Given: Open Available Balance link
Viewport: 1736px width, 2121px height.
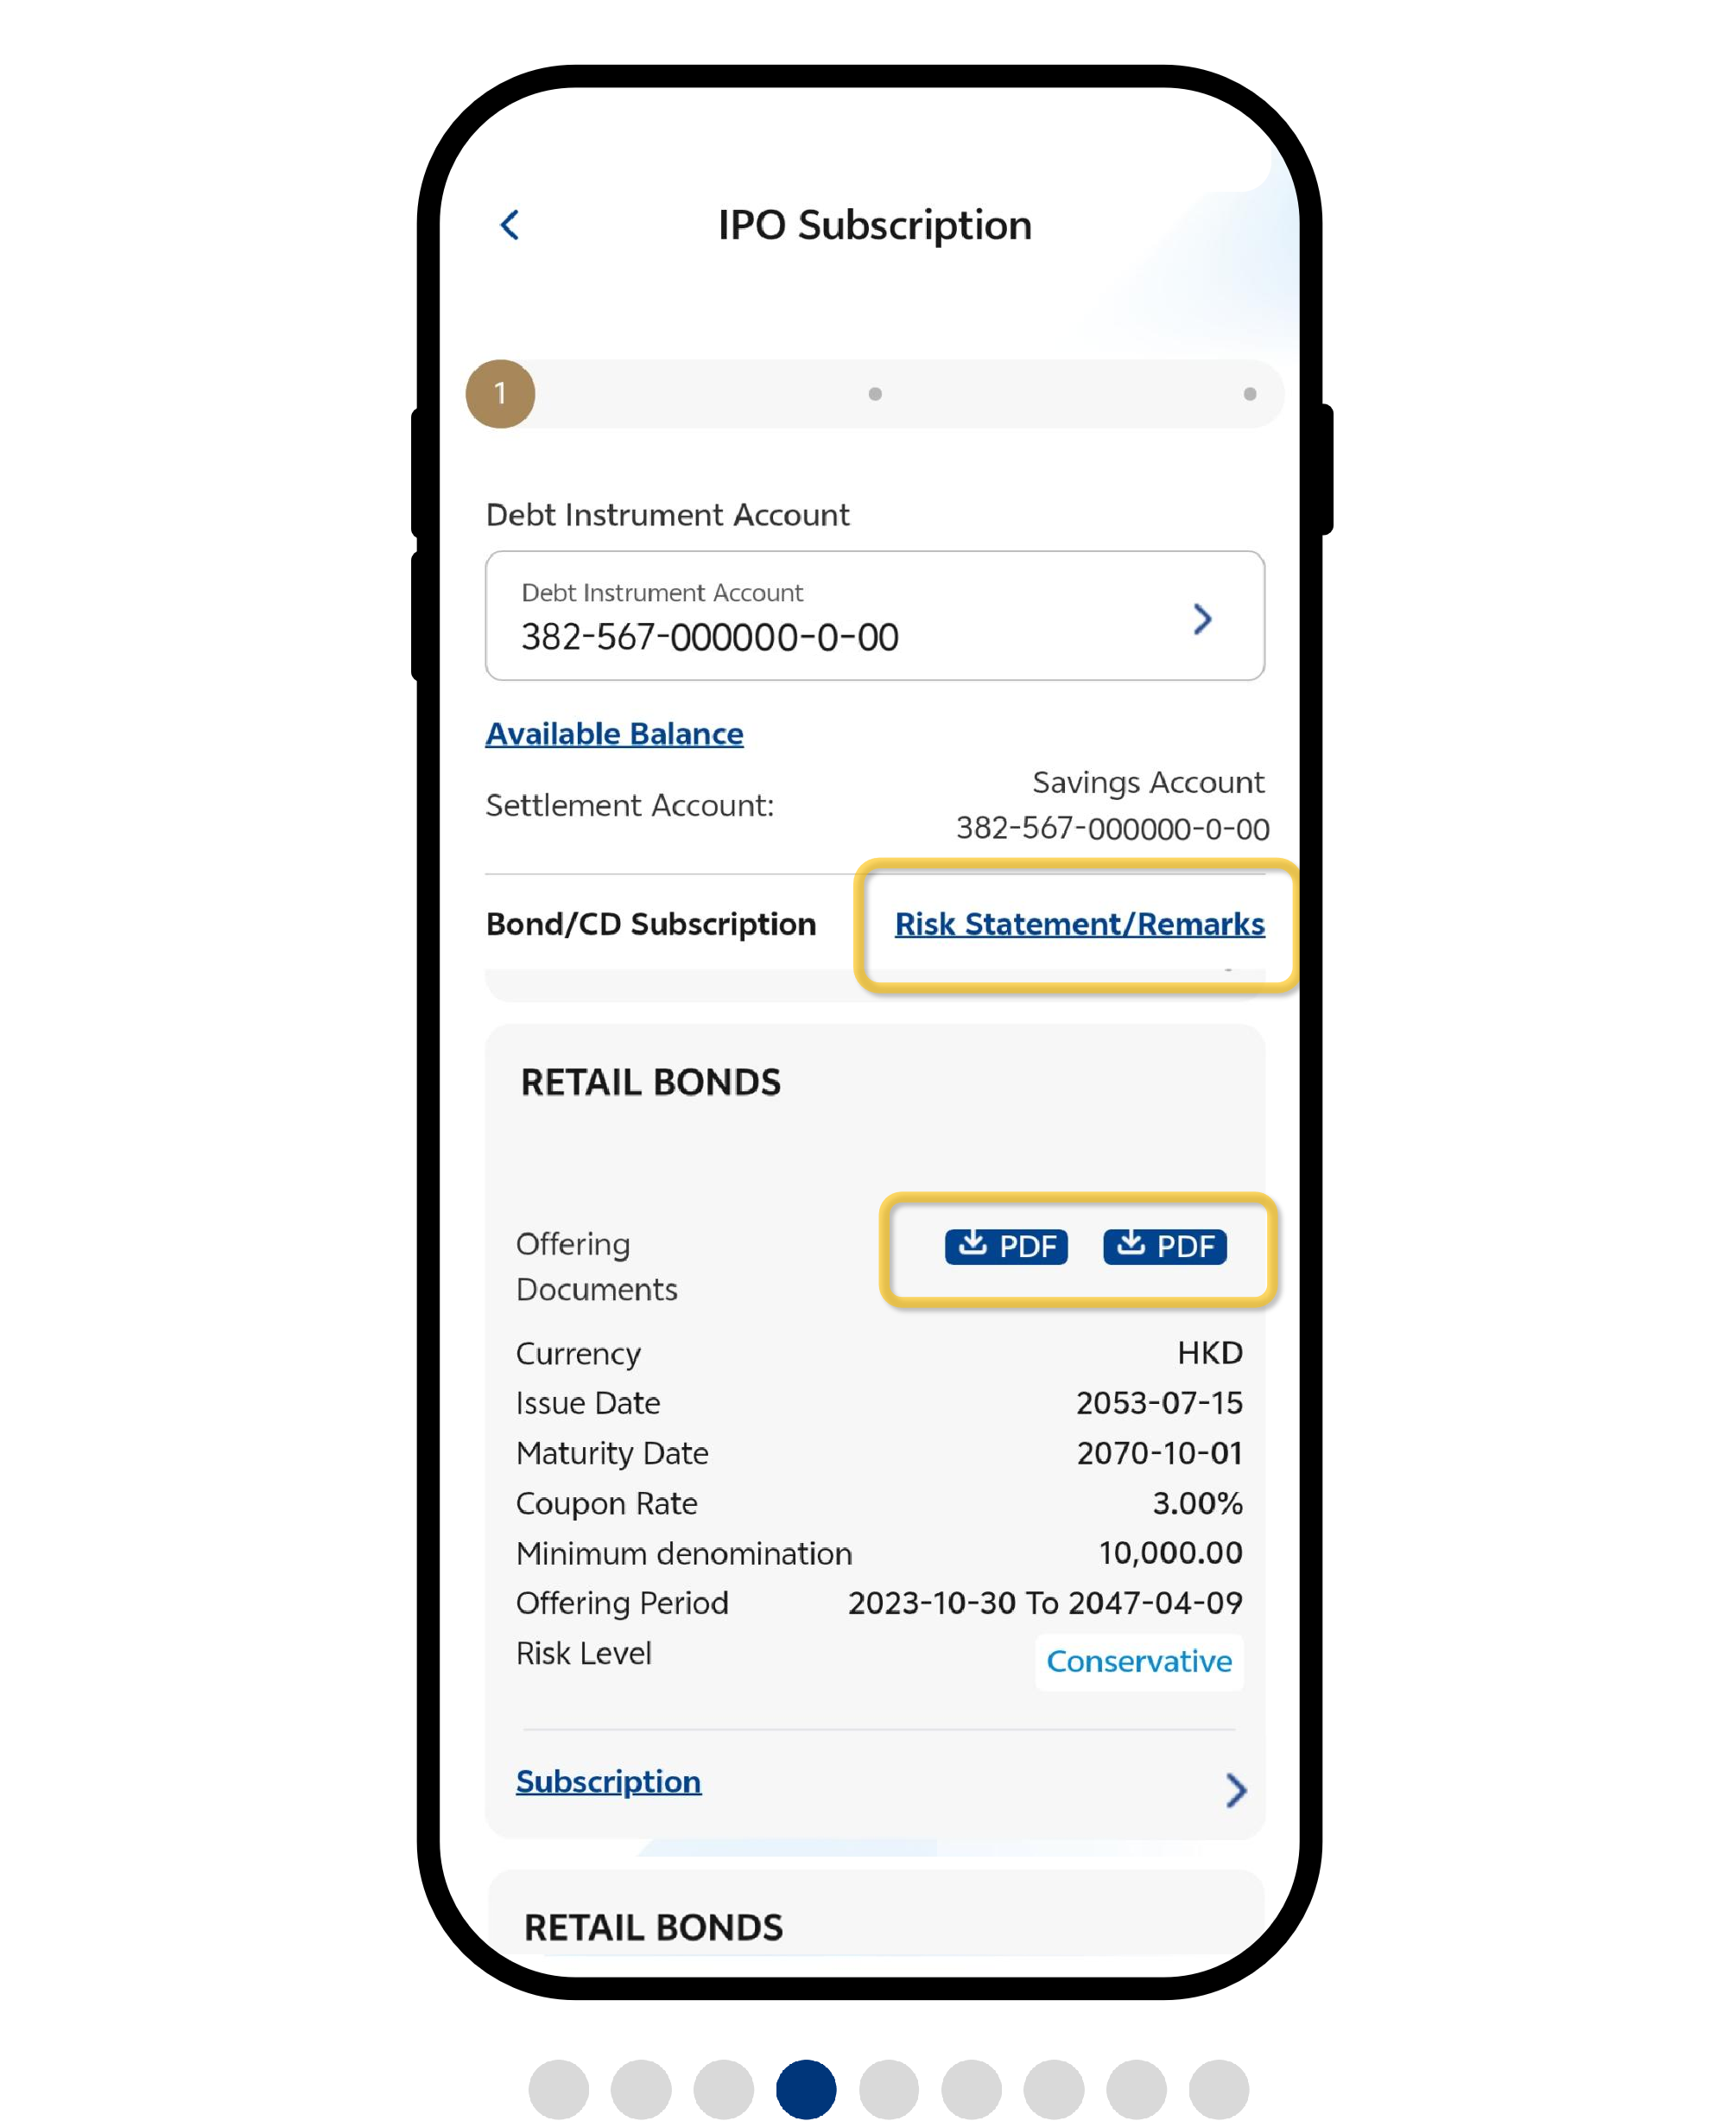Looking at the screenshot, I should point(614,733).
